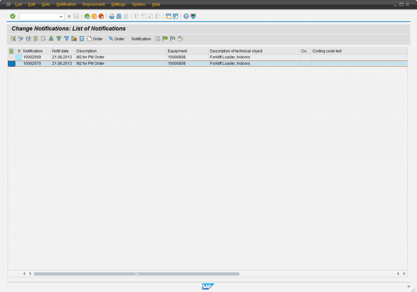Click the horizontal scrollbar thumb
The height and width of the screenshot is (292, 417).
pos(136,274)
